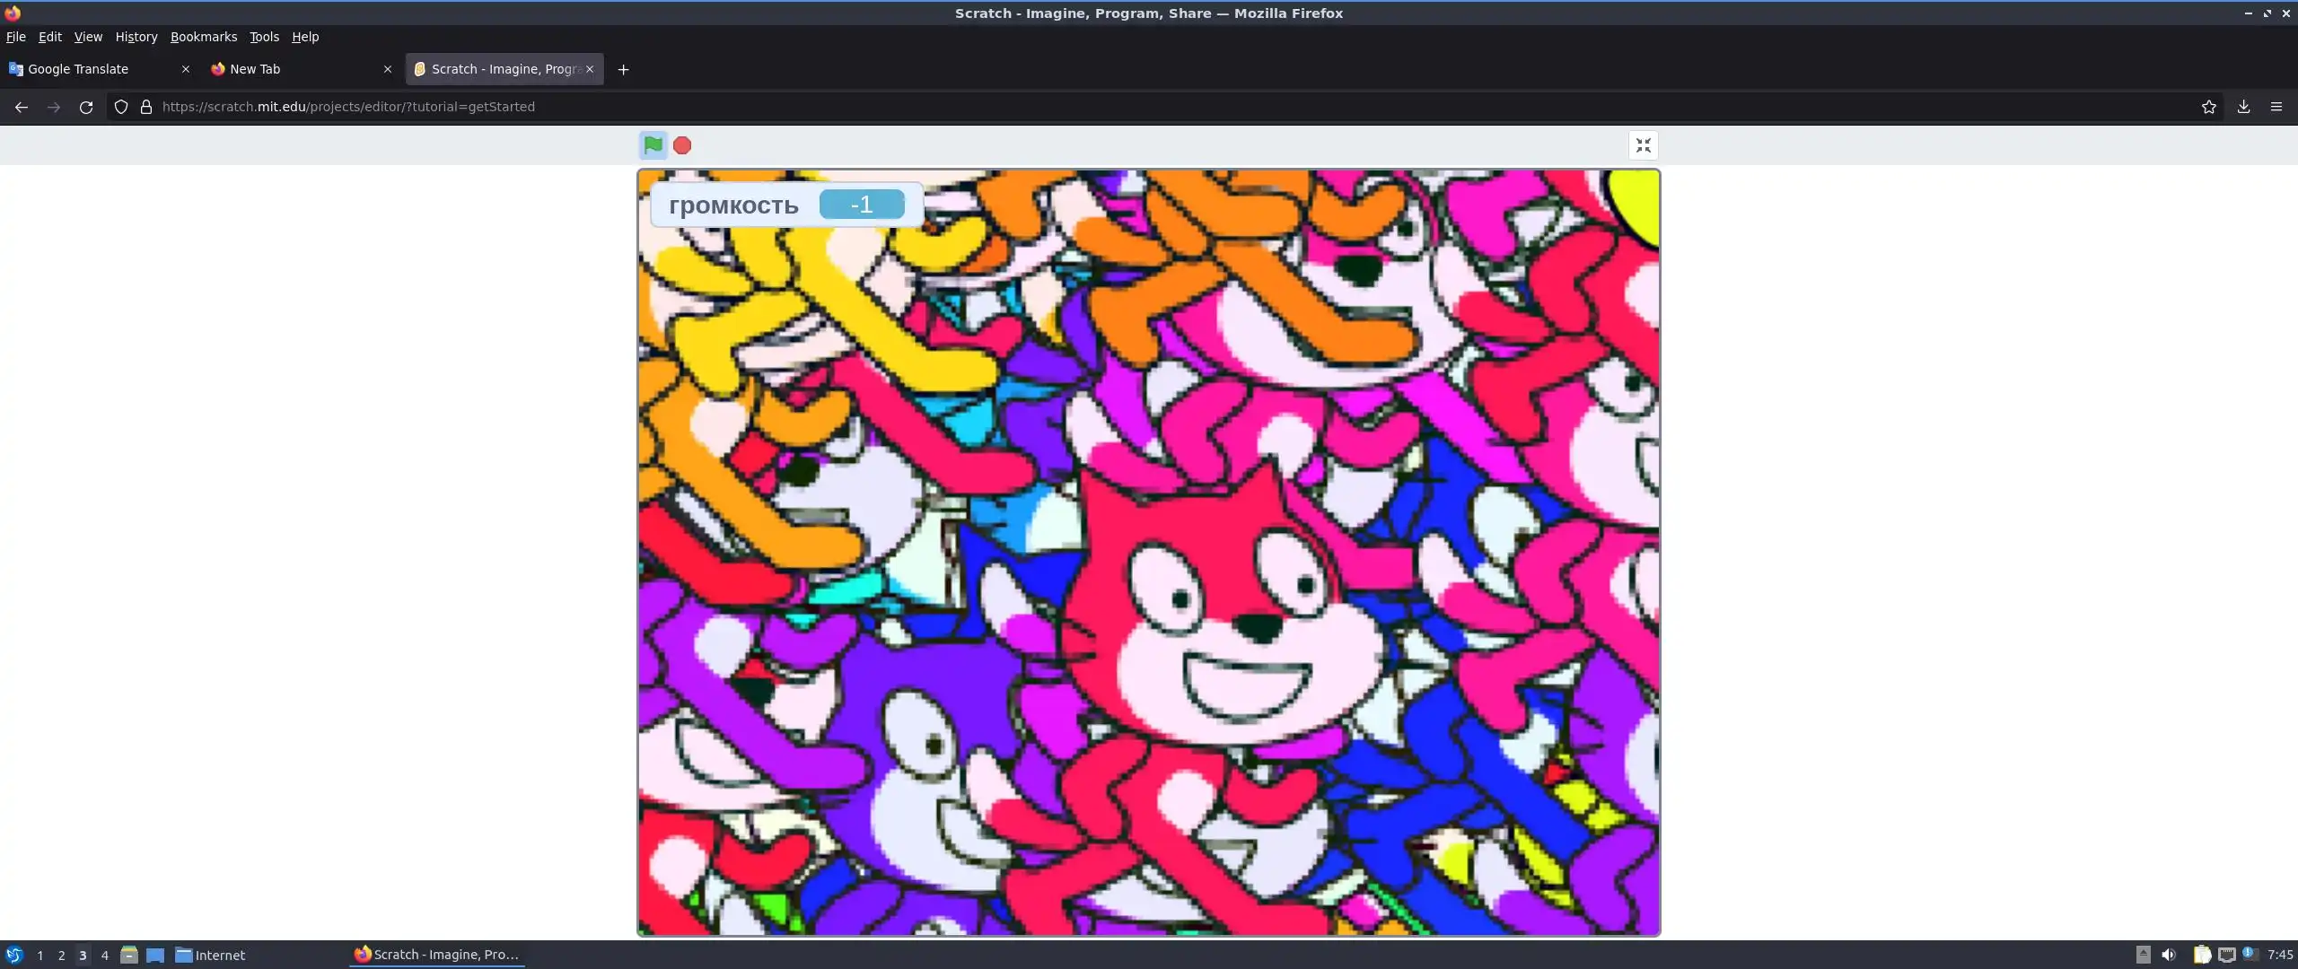Image resolution: width=2298 pixels, height=969 pixels.
Task: Close the New Tab tab
Action: (x=388, y=69)
